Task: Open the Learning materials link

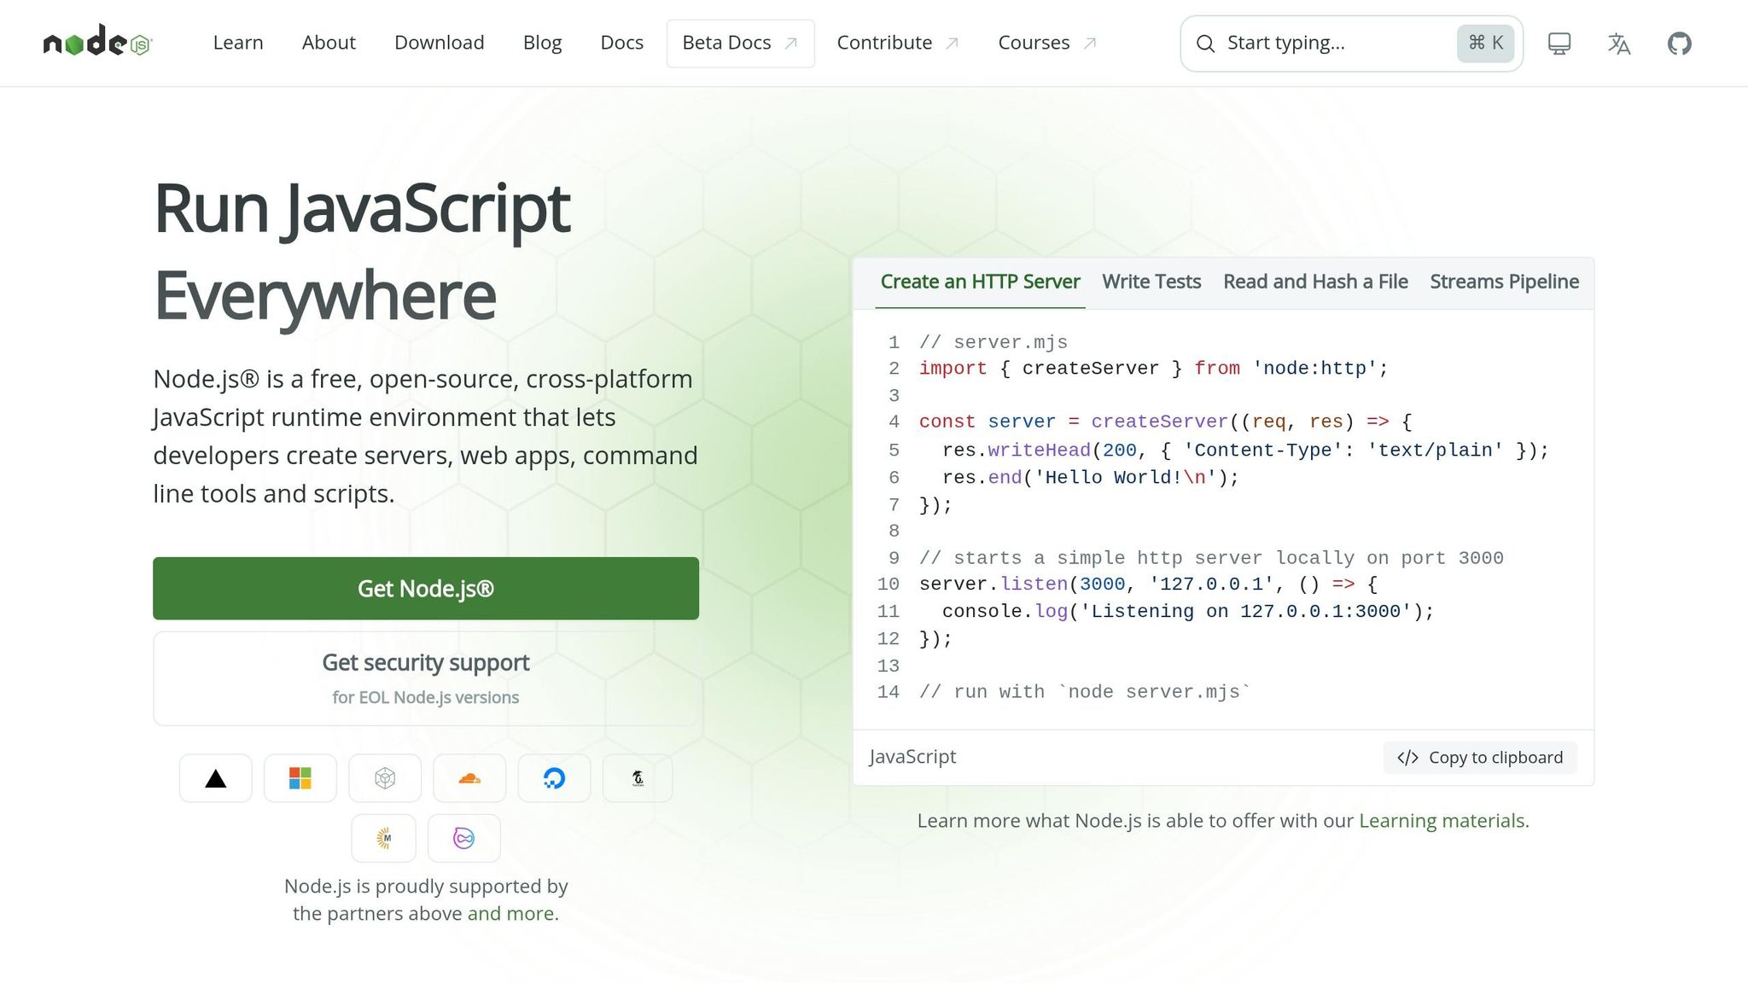Action: click(1442, 821)
